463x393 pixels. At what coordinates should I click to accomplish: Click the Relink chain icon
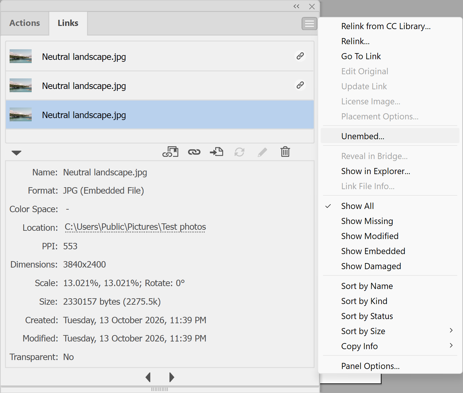[194, 152]
